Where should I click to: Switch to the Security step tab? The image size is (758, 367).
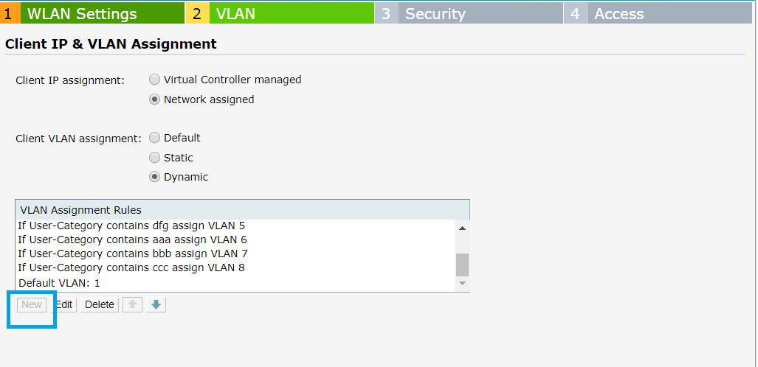pyautogui.click(x=469, y=13)
